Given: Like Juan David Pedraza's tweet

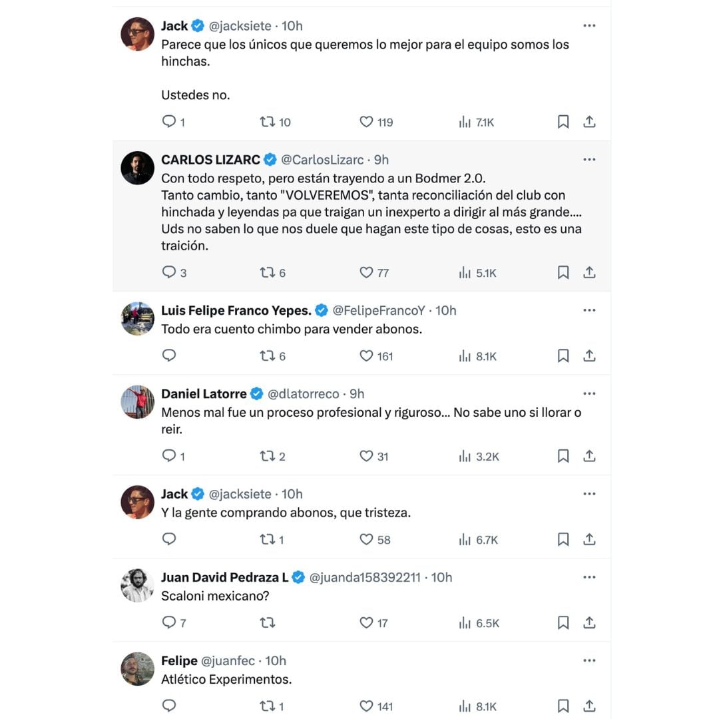Looking at the screenshot, I should [366, 622].
